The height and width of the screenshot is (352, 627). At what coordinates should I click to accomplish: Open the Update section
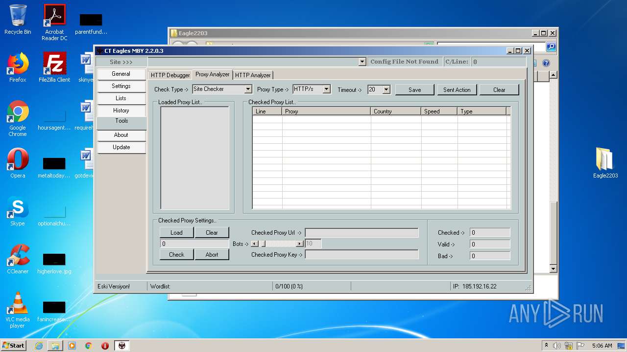[x=121, y=147]
